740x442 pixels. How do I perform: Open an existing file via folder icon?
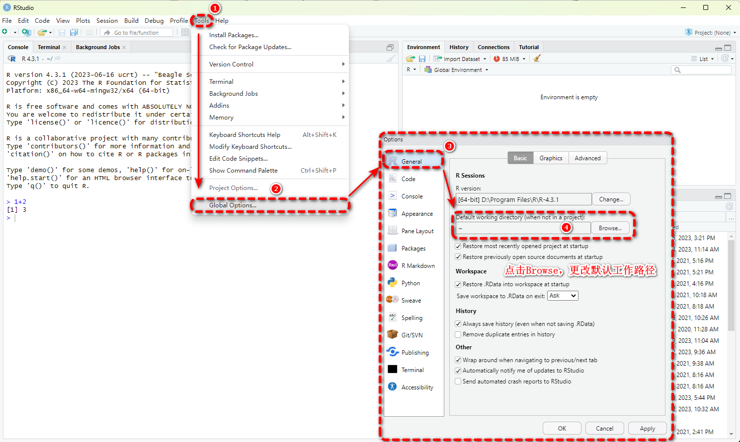pos(42,32)
